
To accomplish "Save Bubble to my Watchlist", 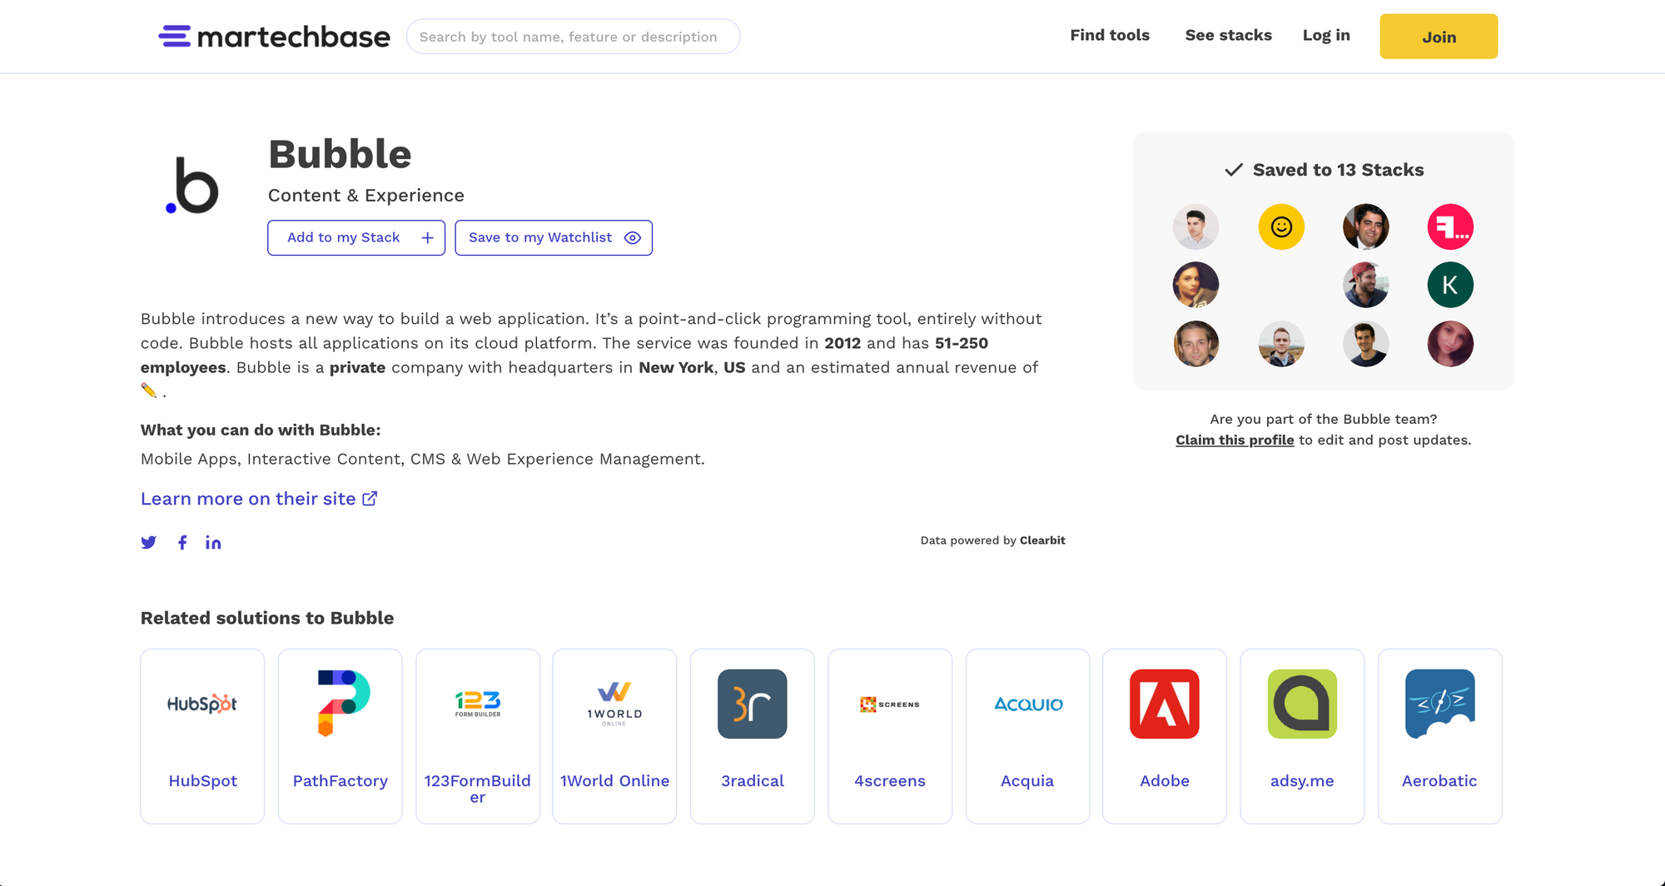I will pos(554,237).
